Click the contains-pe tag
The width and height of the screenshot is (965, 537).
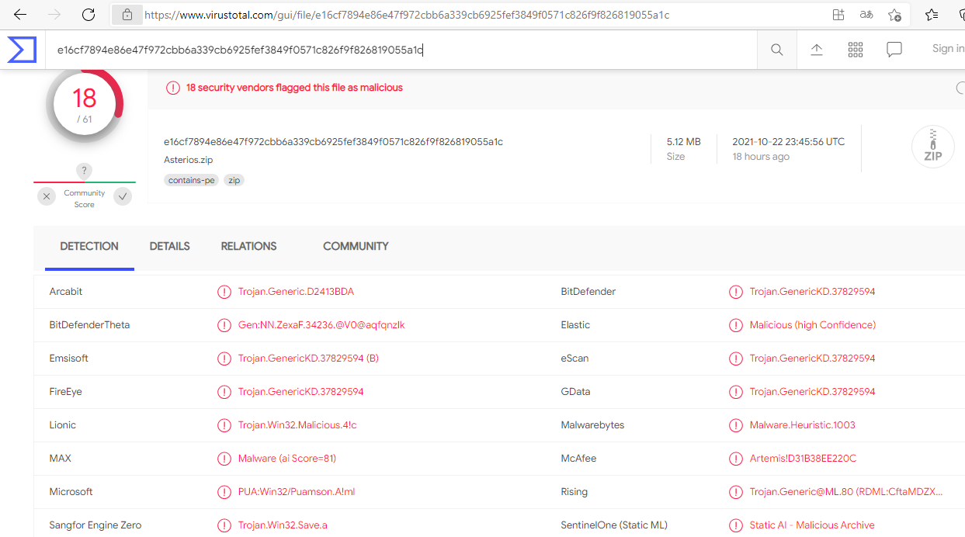click(x=191, y=180)
